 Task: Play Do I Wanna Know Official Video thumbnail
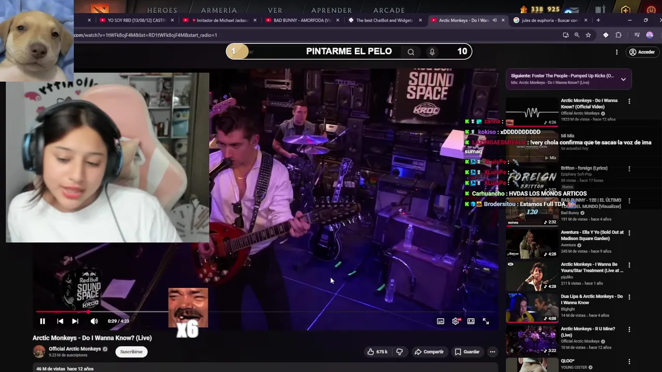click(x=532, y=112)
